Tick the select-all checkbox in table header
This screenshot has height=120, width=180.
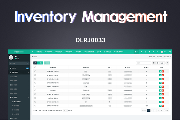pos(35,67)
